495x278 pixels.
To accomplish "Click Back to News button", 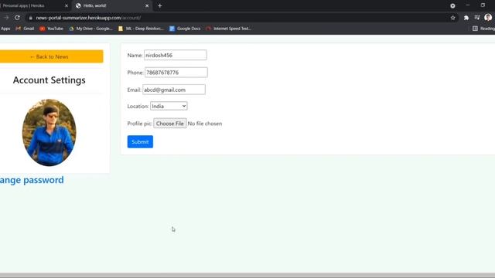I will pos(51,56).
